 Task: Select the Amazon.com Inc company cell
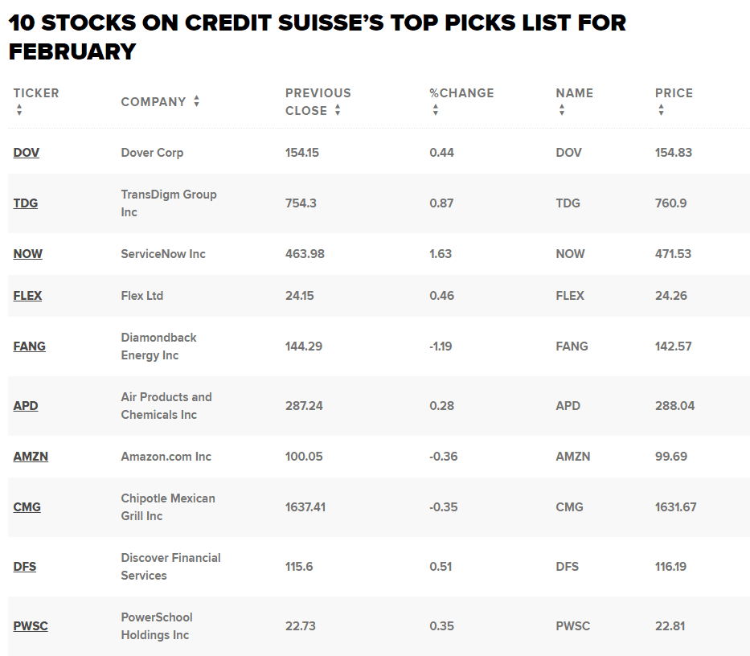pos(166,456)
